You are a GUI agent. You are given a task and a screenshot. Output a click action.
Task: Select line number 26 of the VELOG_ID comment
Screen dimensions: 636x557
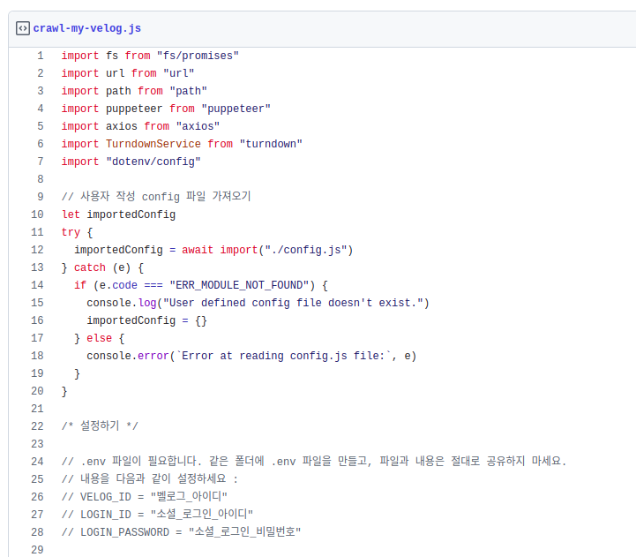[x=37, y=497]
